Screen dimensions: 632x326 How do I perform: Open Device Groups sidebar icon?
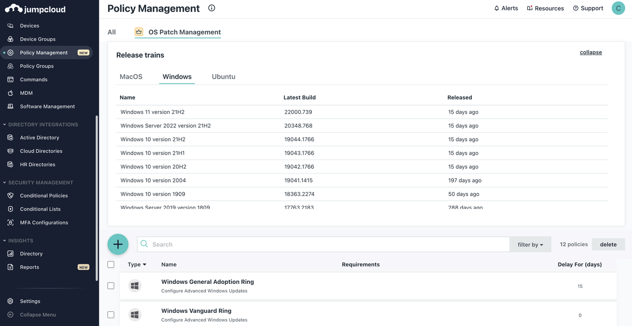pyautogui.click(x=11, y=39)
